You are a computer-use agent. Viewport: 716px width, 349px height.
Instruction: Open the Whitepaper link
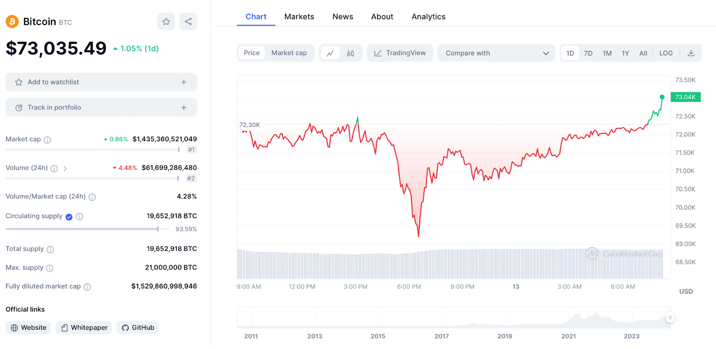tap(84, 328)
